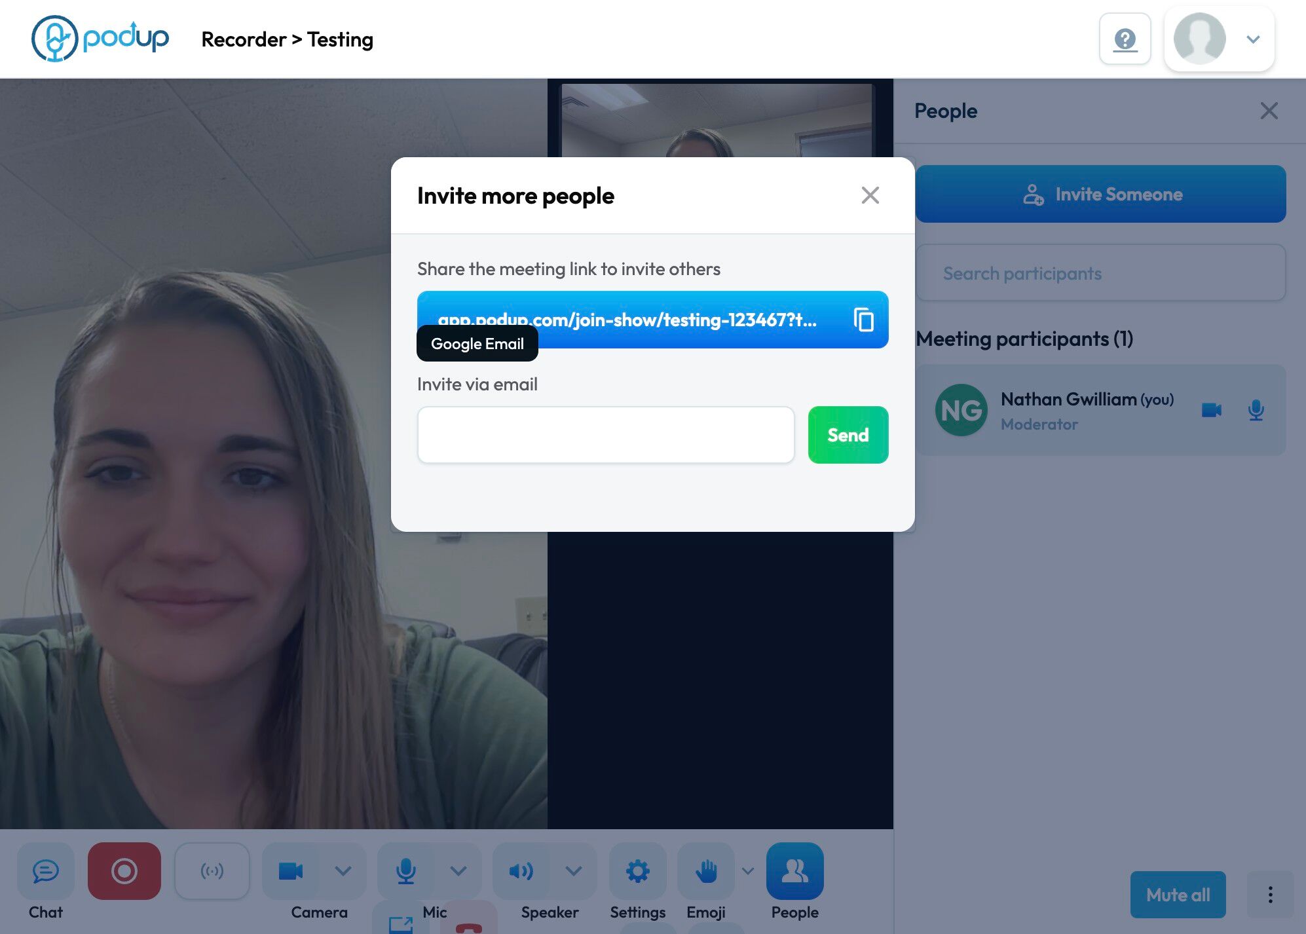Expand speaker output options chevron
This screenshot has height=934, width=1306.
tap(574, 871)
